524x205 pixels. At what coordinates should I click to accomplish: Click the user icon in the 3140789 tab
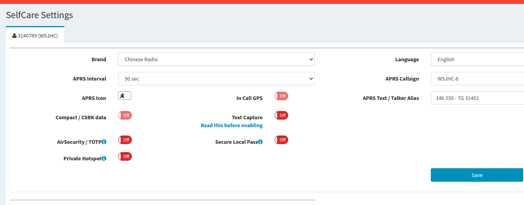[x=15, y=36]
